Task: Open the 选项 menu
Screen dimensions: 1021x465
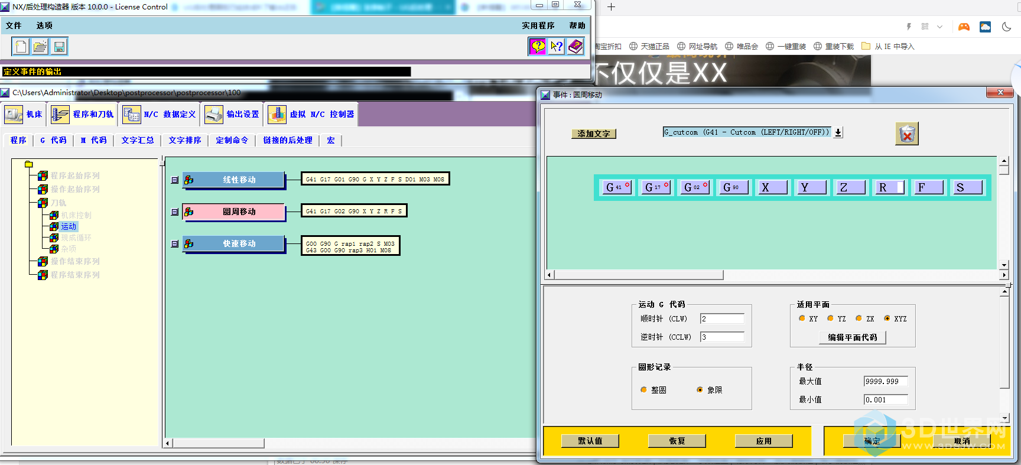Action: (44, 25)
